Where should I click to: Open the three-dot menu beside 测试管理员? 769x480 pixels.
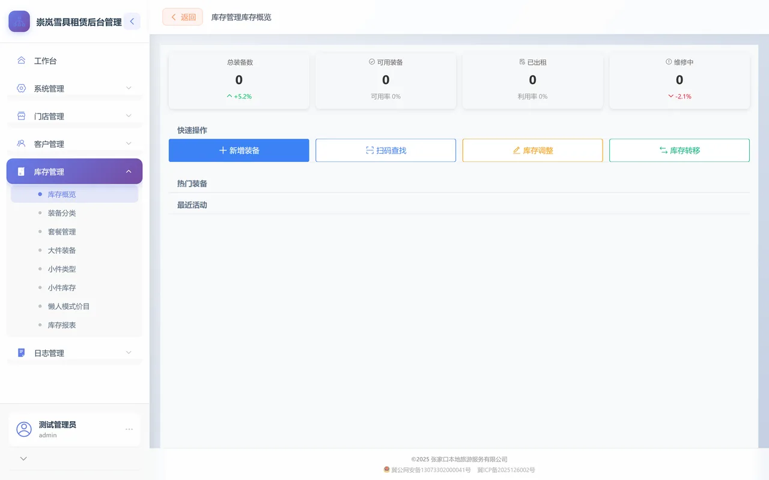[129, 429]
